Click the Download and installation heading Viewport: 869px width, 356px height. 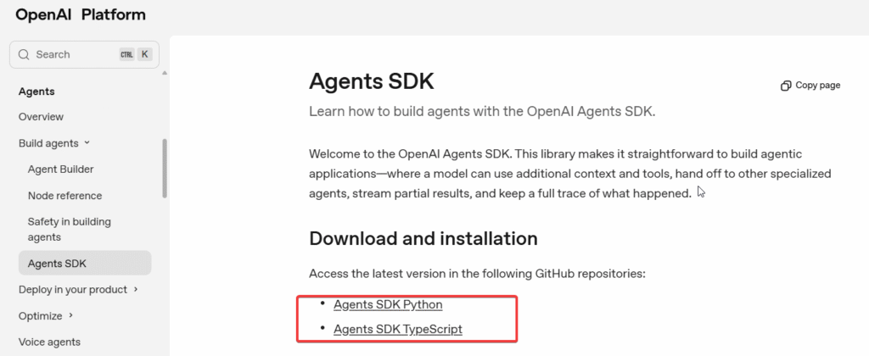(x=423, y=238)
